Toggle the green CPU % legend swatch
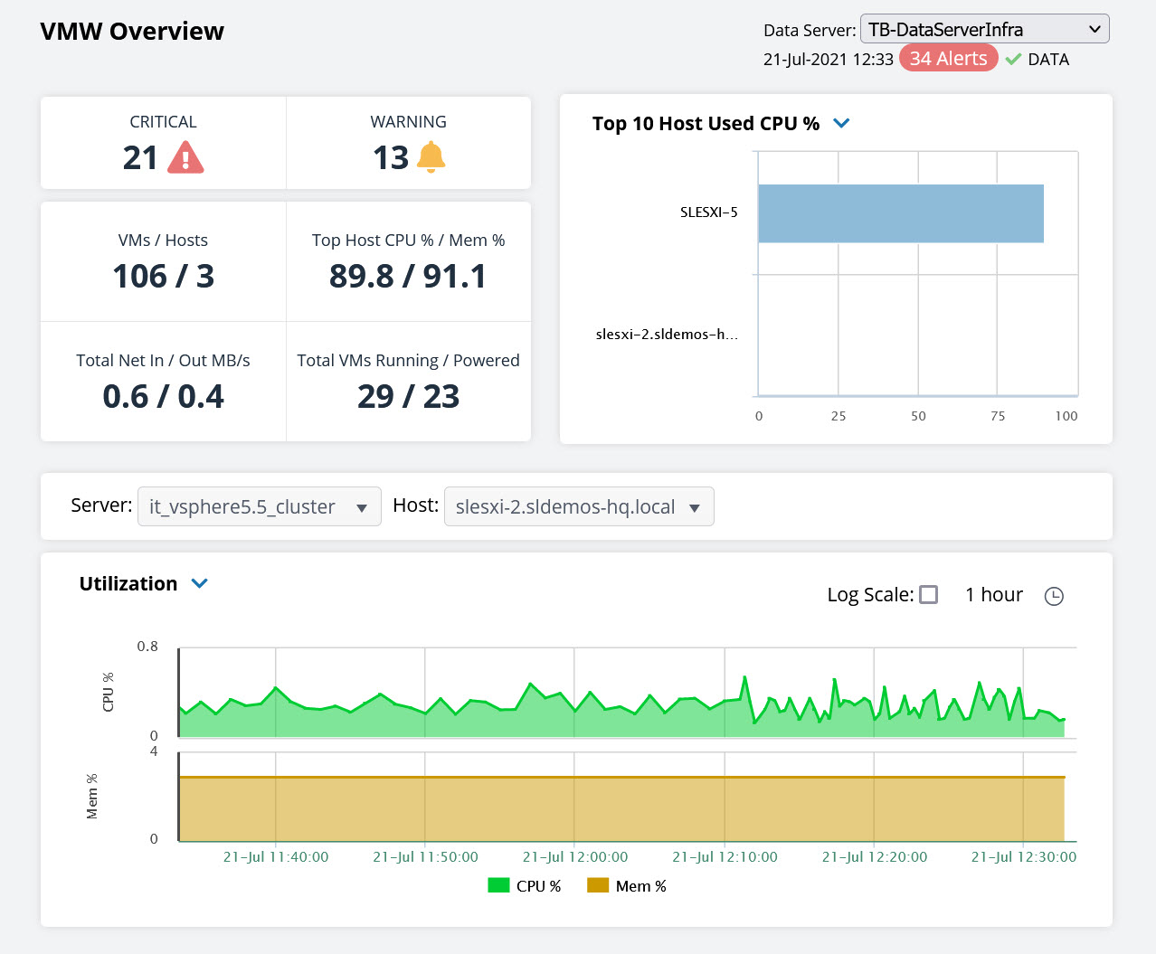Viewport: 1156px width, 954px height. point(498,885)
